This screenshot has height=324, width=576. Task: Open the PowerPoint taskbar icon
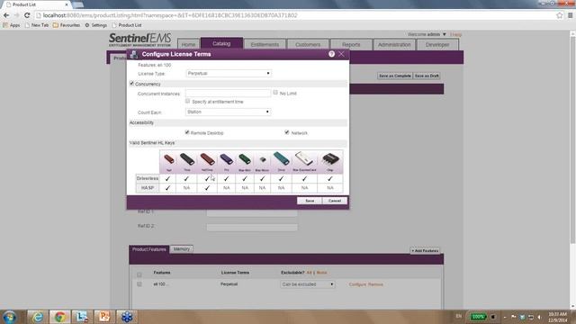pos(104,317)
